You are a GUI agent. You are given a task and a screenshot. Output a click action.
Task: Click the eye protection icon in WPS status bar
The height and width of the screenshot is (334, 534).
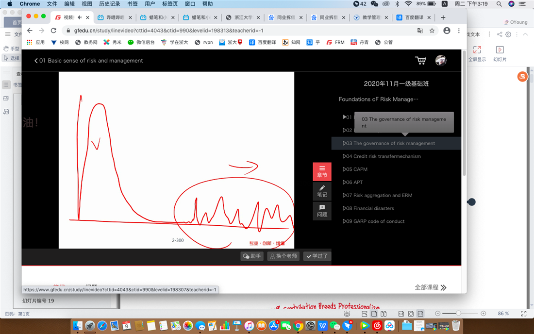point(347,314)
